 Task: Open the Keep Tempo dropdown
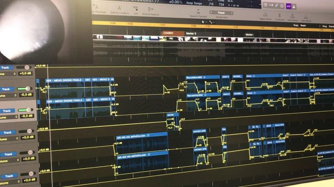point(193,2)
